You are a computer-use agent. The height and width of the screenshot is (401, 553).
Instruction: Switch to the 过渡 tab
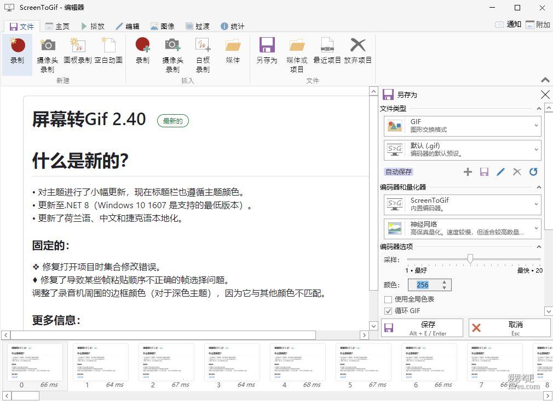198,26
